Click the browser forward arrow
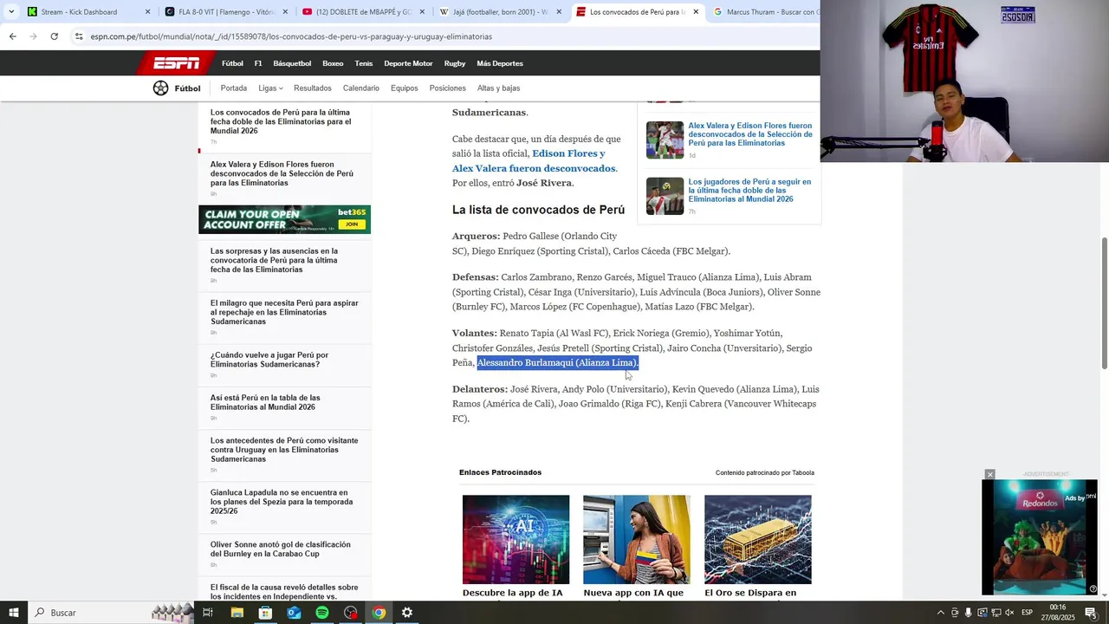This screenshot has width=1109, height=624. pos(33,36)
